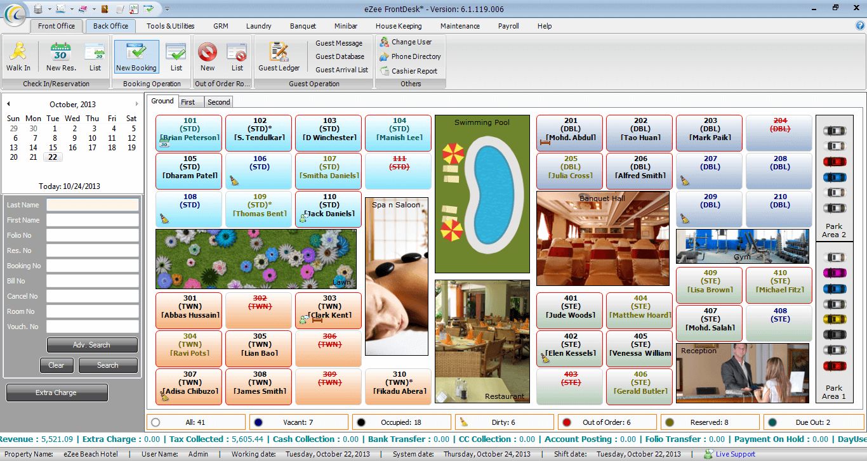Open Cashier Report
Image resolution: width=867 pixels, height=461 pixels.
click(409, 71)
